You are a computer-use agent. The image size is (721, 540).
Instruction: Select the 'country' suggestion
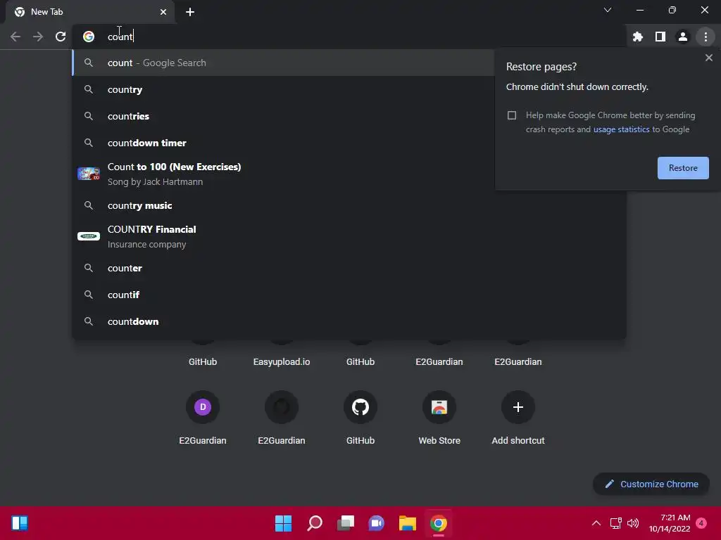[x=283, y=89]
